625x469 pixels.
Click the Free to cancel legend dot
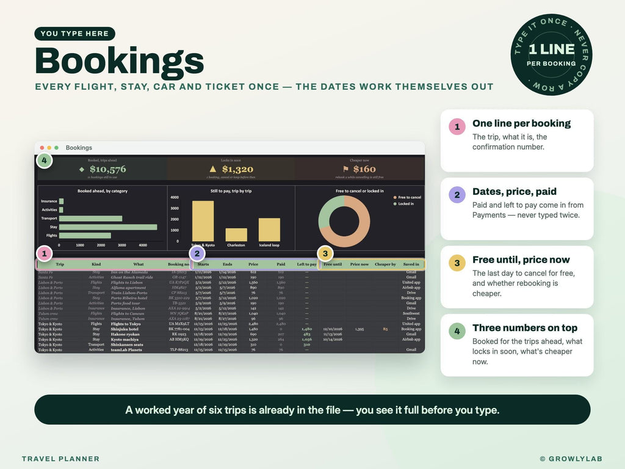[395, 197]
